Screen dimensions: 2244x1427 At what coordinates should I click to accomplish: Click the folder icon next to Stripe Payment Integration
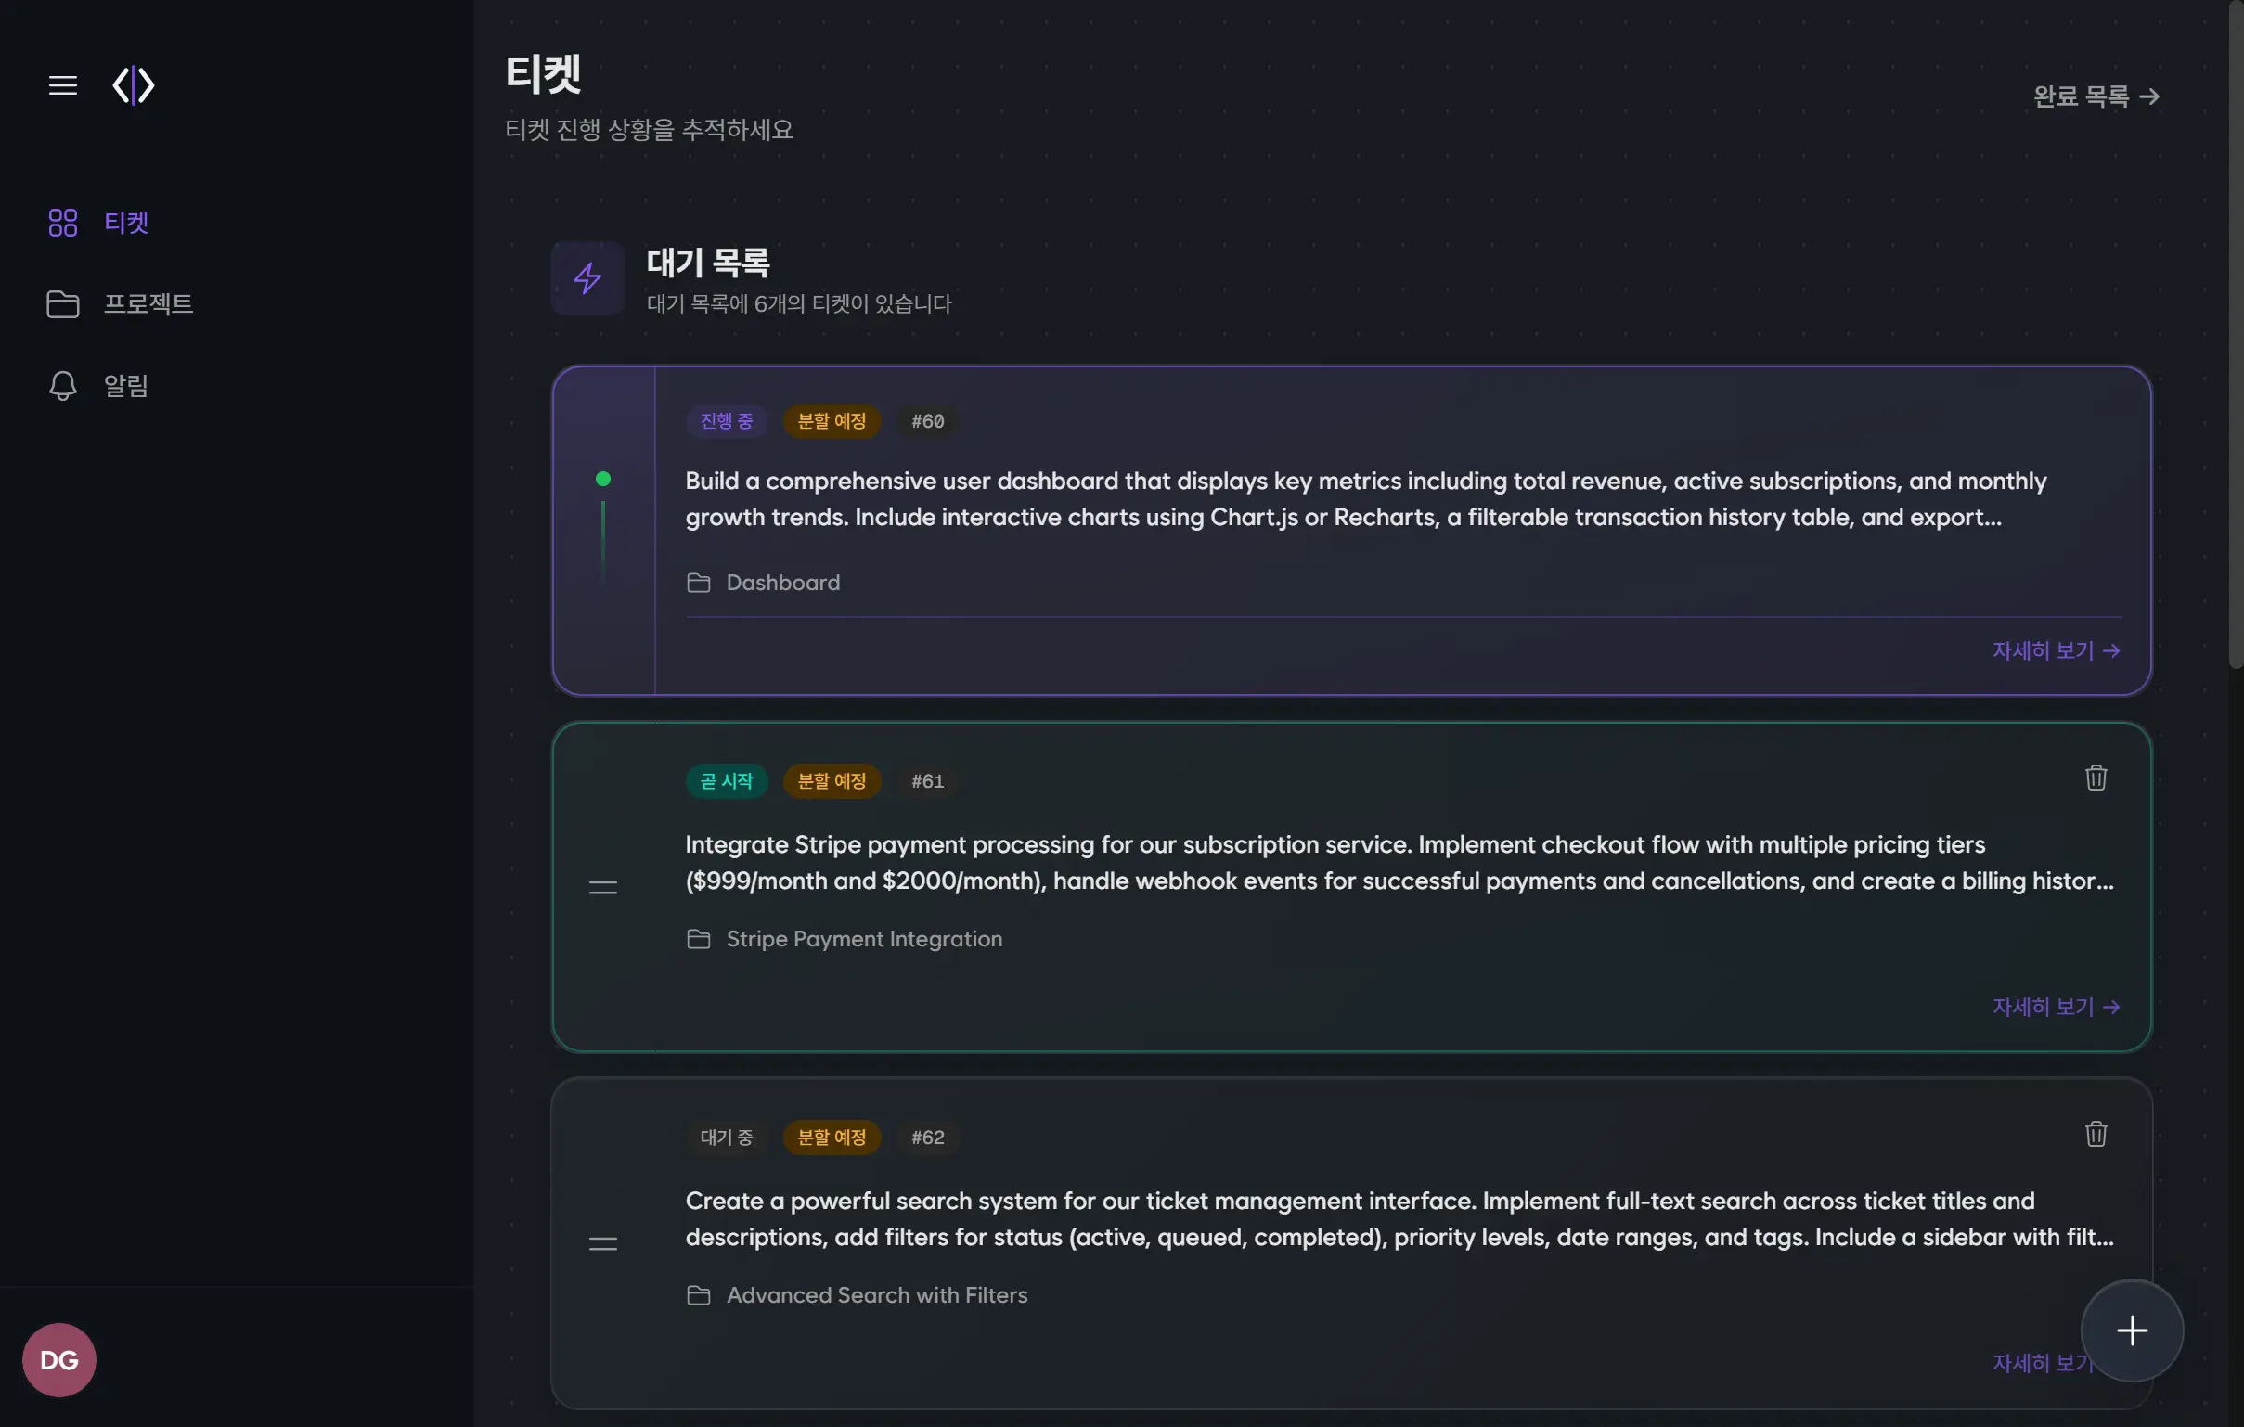[699, 939]
